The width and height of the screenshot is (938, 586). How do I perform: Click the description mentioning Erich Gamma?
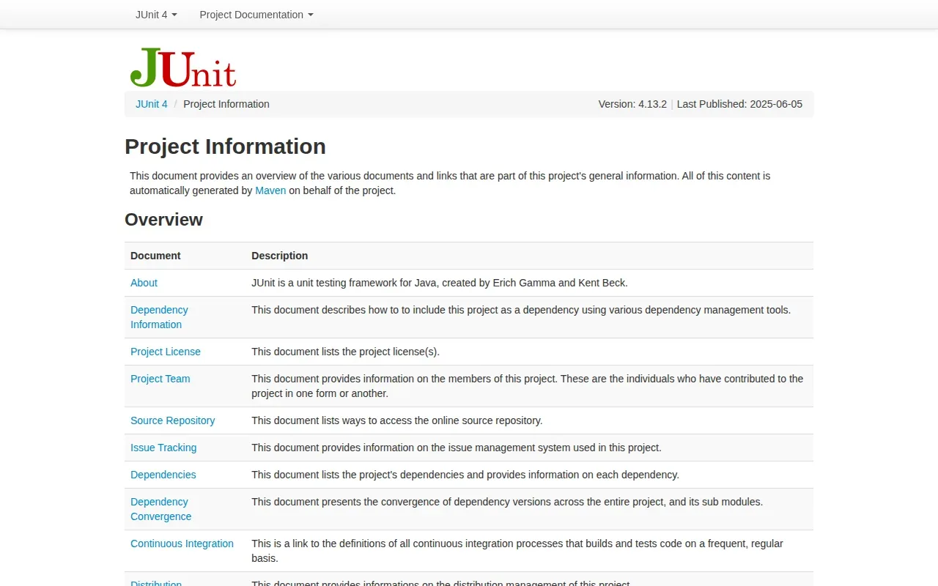tap(440, 283)
